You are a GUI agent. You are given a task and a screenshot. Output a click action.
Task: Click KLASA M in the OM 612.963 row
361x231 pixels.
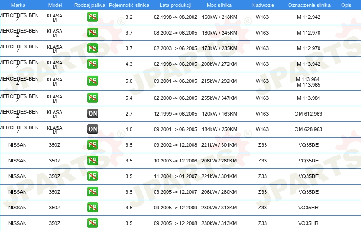tap(54, 114)
